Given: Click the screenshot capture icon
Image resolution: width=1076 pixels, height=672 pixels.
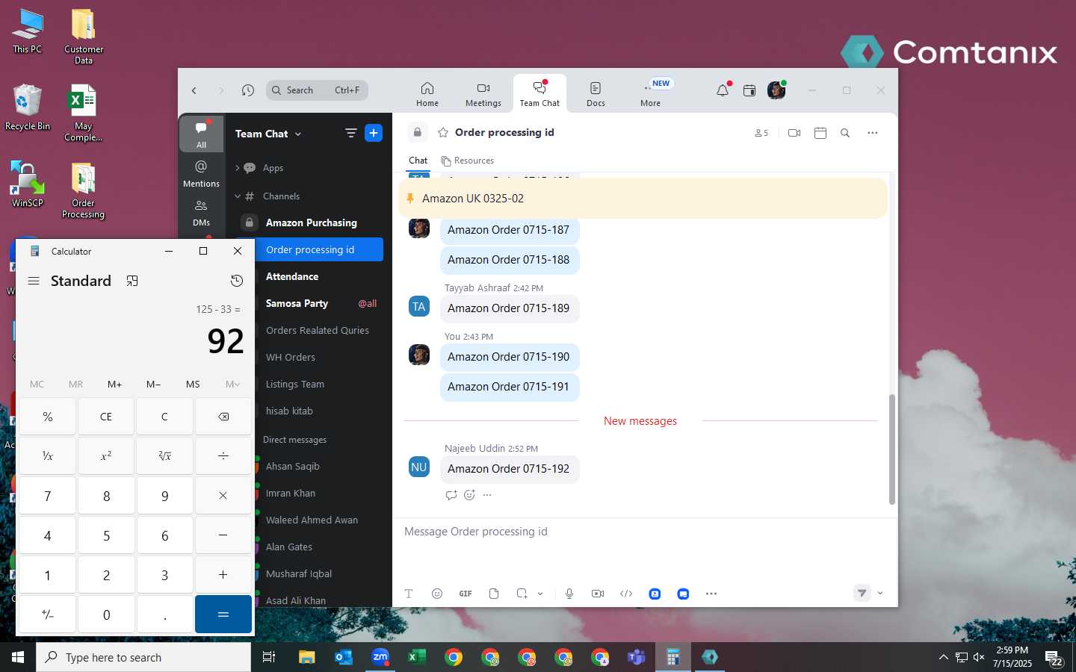Looking at the screenshot, I should click(x=522, y=594).
